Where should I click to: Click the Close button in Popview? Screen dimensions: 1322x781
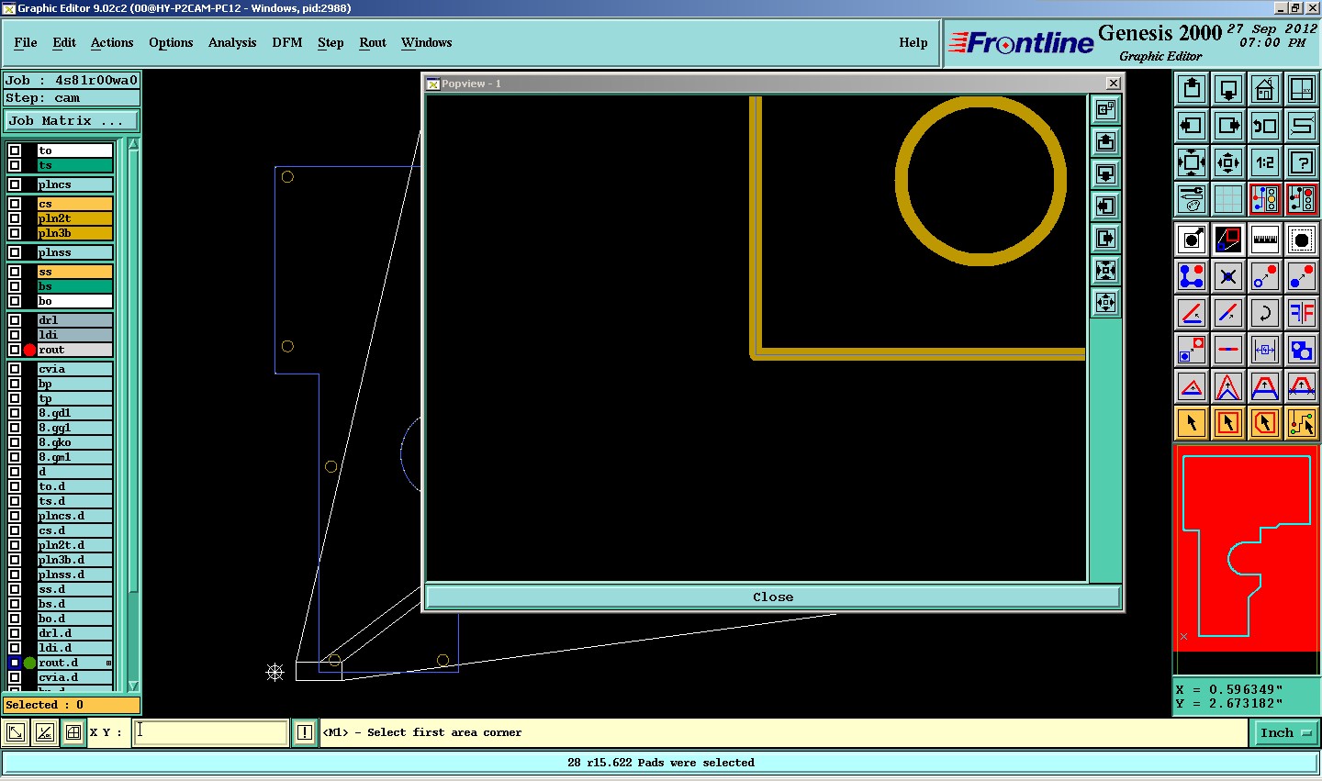(773, 597)
